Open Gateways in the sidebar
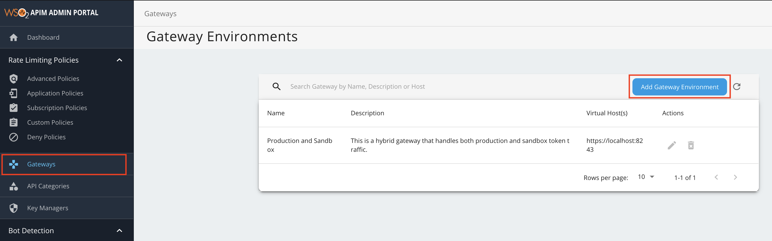Screen dimensions: 772x241 point(41,164)
